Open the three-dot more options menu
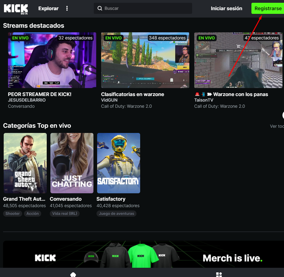Image resolution: width=284 pixels, height=277 pixels. pos(67,9)
